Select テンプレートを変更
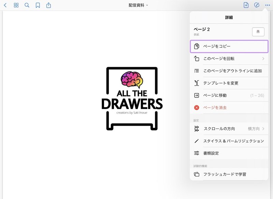The image size is (273, 199). [229, 83]
